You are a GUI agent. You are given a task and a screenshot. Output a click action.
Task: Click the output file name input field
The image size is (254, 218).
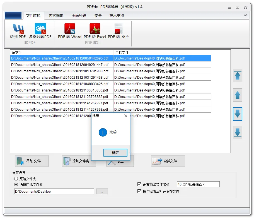[198, 184]
